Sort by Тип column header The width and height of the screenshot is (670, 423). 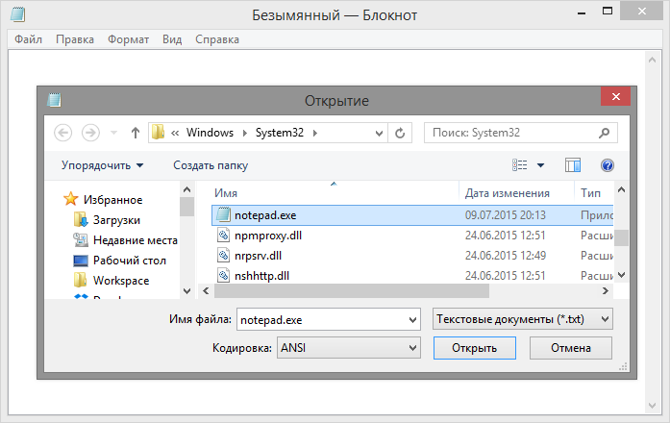(590, 193)
